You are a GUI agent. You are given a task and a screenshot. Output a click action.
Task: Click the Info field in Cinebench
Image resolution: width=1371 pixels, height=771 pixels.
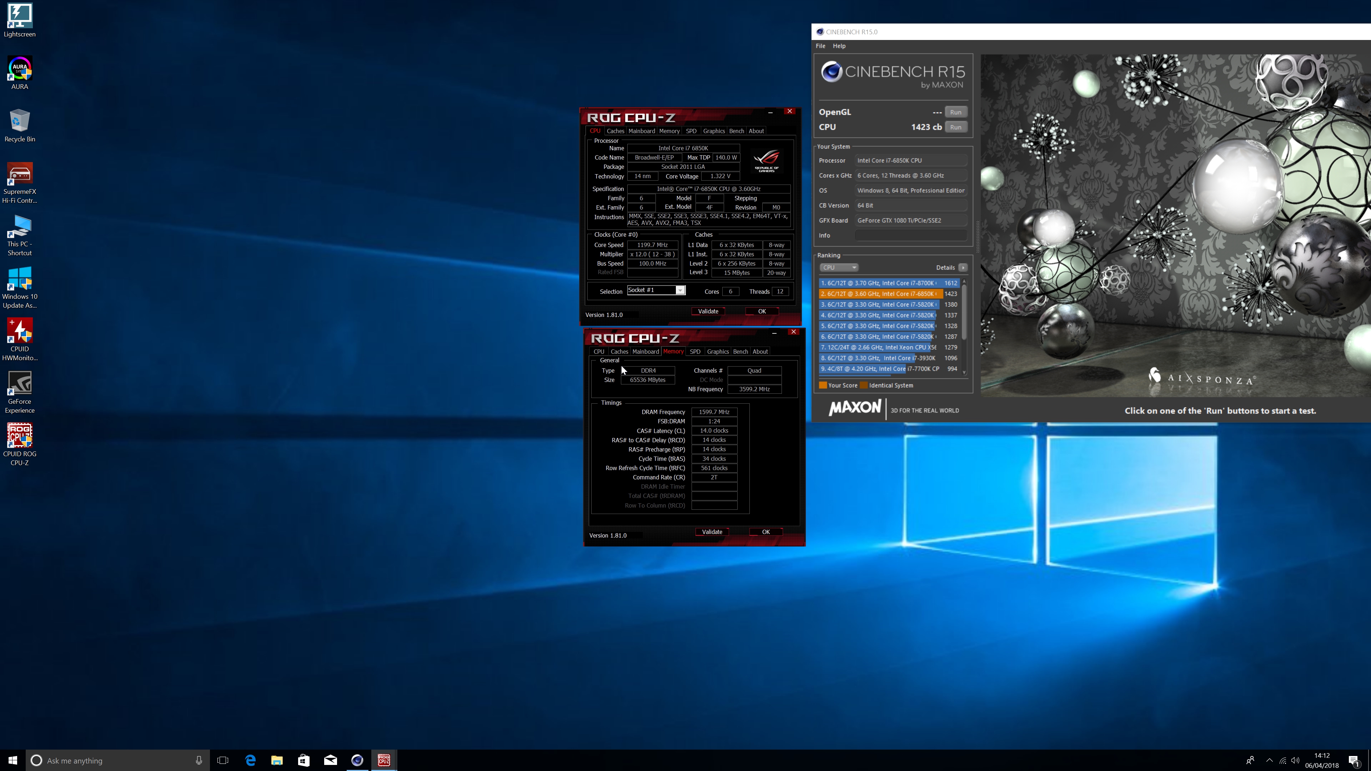click(911, 235)
